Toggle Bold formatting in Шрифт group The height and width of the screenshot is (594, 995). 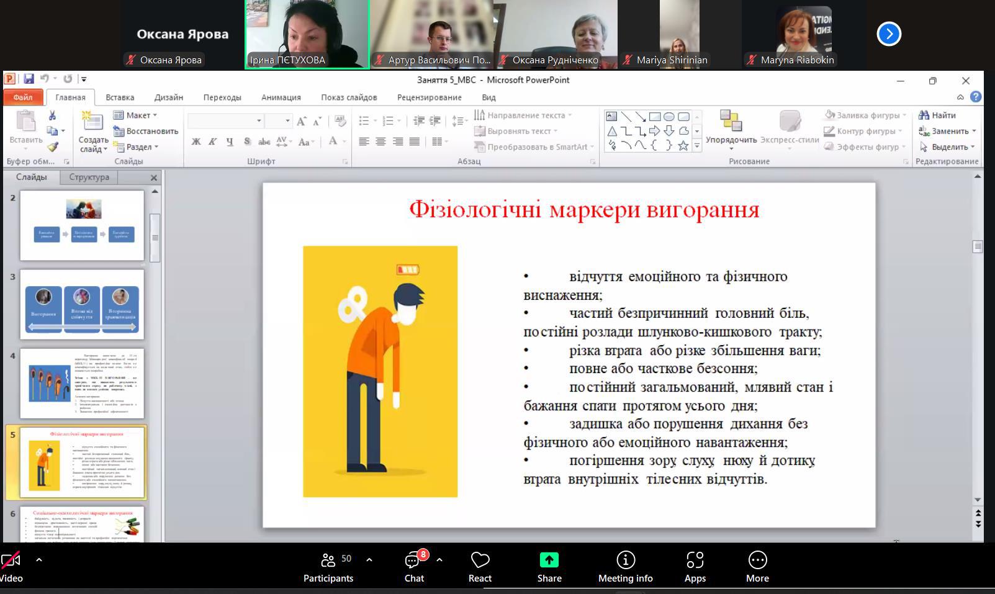click(x=196, y=142)
